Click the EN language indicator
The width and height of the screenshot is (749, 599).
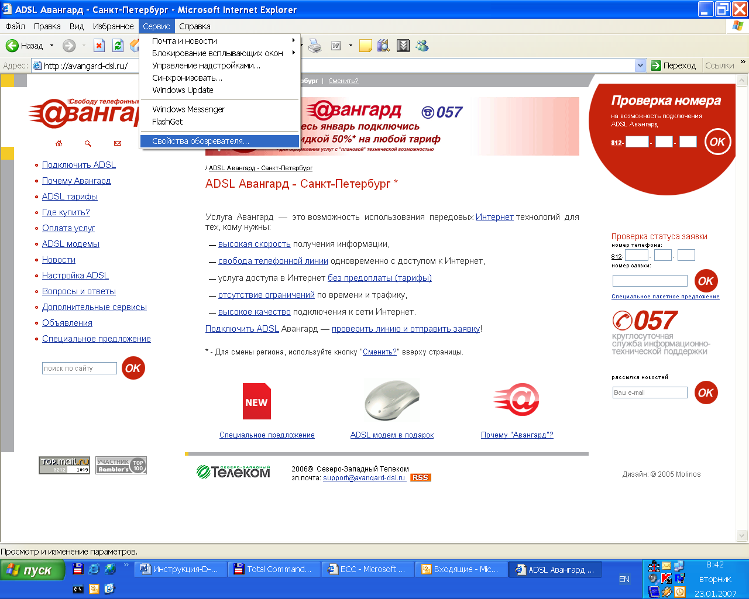click(x=624, y=579)
